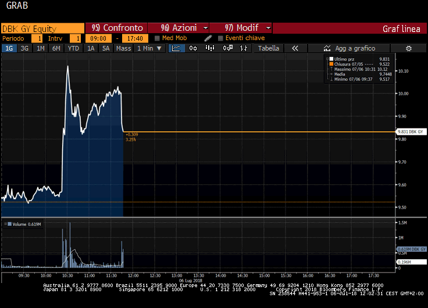The width and height of the screenshot is (428, 308).
Task: Click the 10.10 price axis label
Action: (404, 71)
